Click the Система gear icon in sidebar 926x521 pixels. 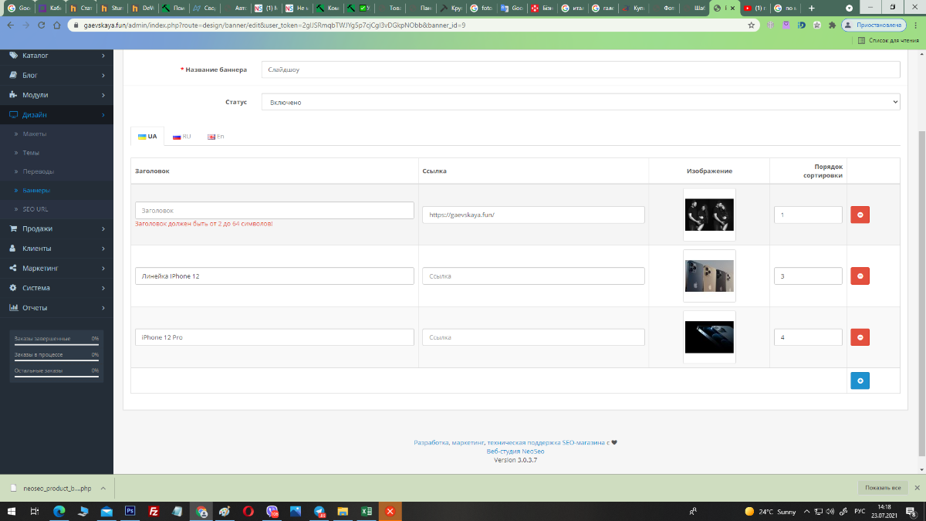click(13, 288)
